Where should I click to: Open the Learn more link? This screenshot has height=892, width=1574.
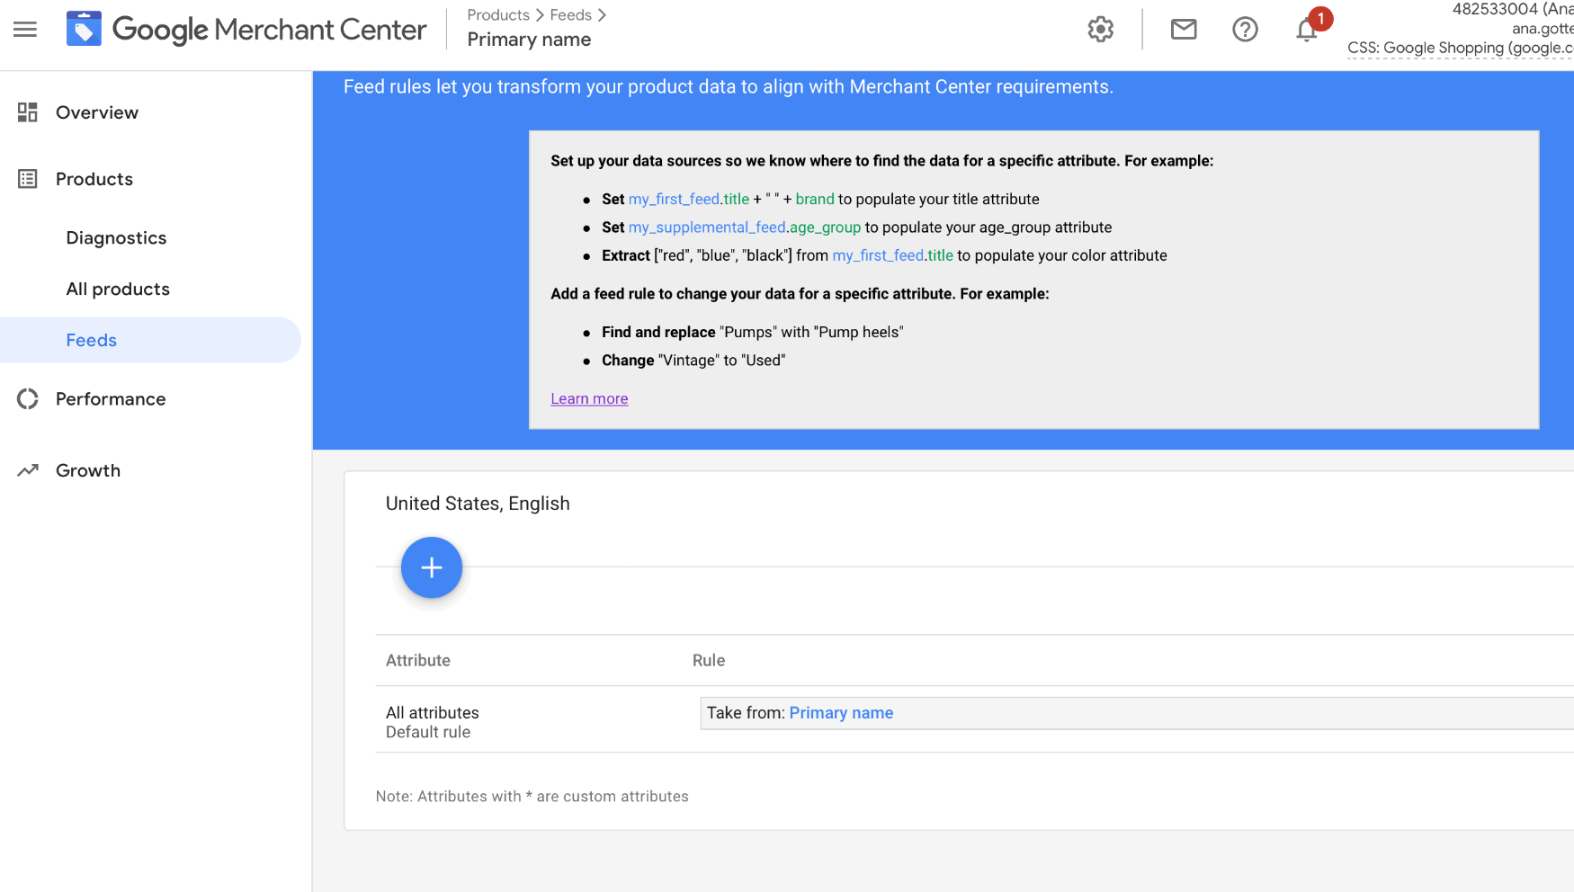tap(589, 399)
